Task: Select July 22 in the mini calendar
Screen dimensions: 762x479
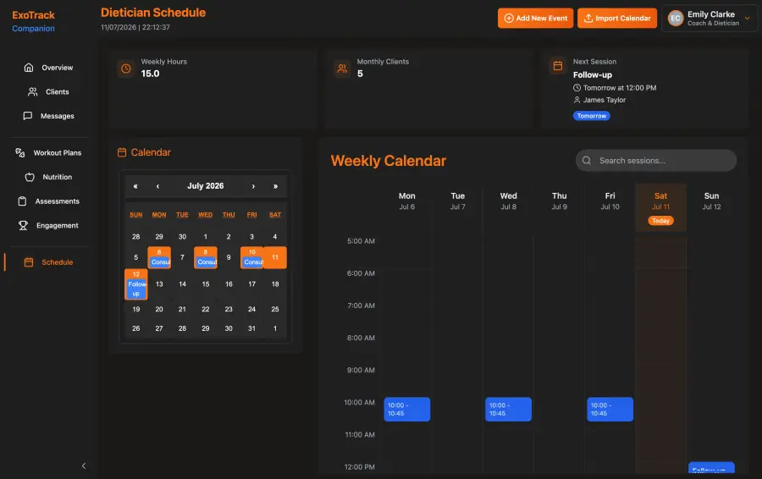Action: [206, 310]
